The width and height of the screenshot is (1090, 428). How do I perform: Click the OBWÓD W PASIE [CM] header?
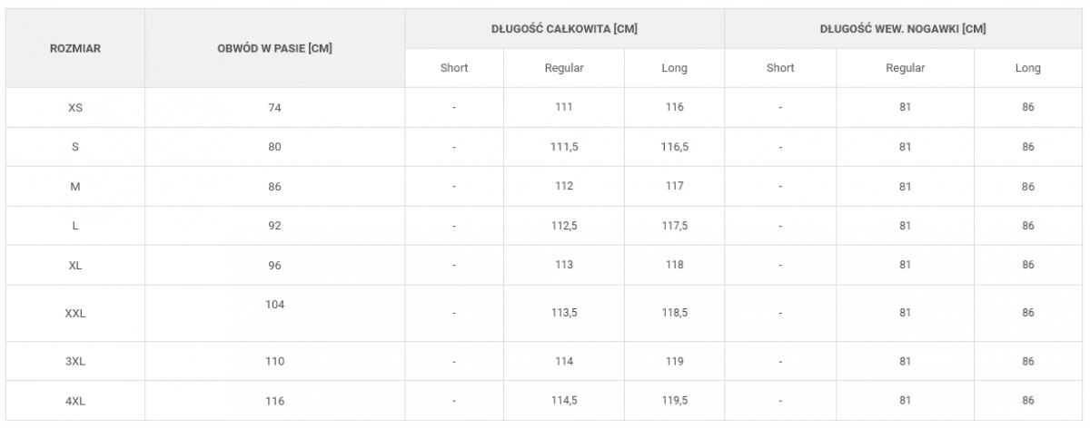coord(274,48)
